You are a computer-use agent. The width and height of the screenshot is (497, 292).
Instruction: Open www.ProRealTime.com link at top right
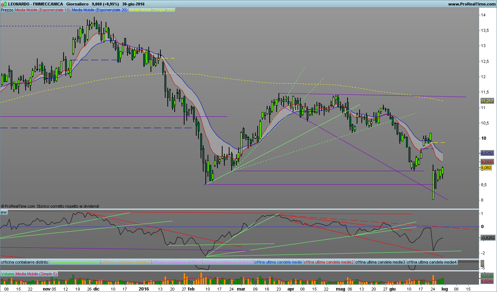click(x=471, y=4)
